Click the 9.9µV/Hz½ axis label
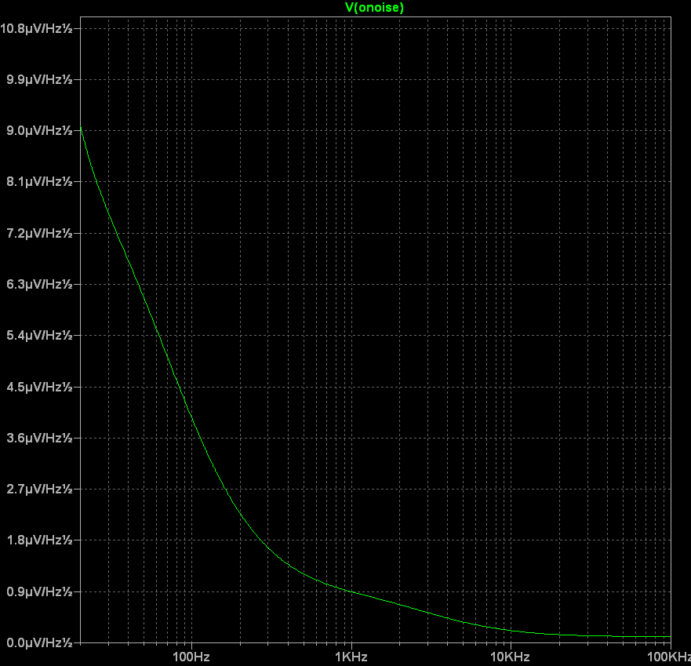The height and width of the screenshot is (666, 691). [39, 80]
